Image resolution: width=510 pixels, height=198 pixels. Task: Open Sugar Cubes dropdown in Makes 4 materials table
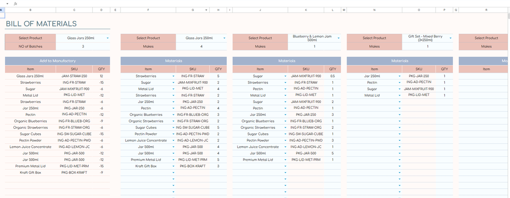pyautogui.click(x=173, y=127)
